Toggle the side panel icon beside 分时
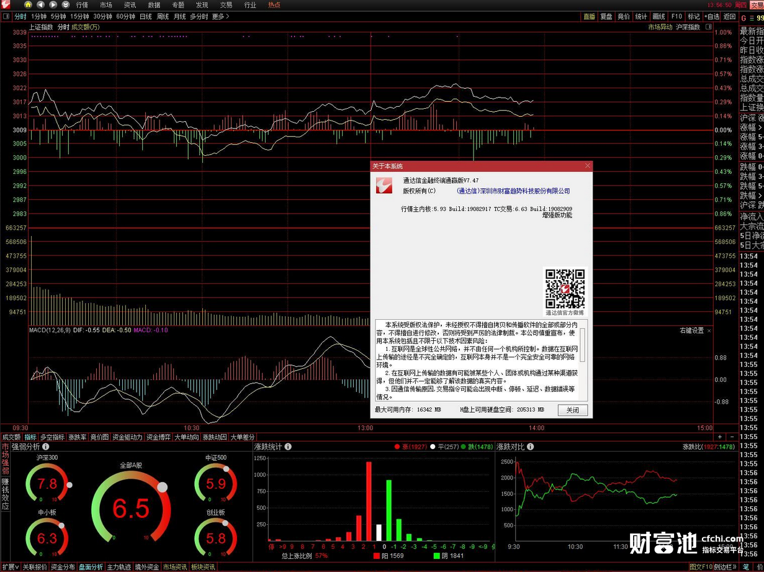 (x=6, y=16)
